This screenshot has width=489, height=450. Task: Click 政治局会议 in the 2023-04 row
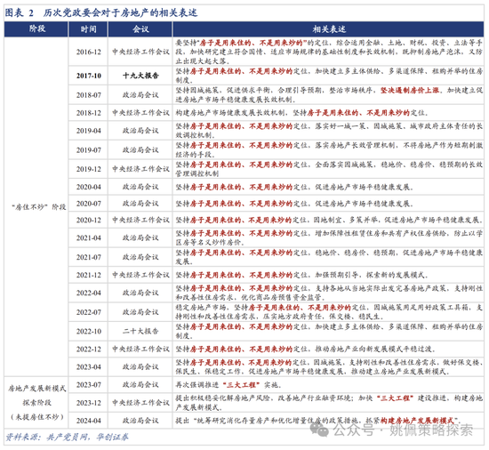point(140,367)
